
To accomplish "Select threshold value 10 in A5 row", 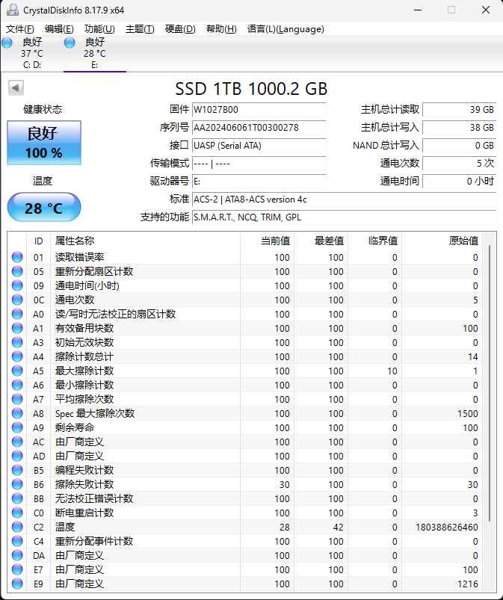I will pyautogui.click(x=392, y=371).
